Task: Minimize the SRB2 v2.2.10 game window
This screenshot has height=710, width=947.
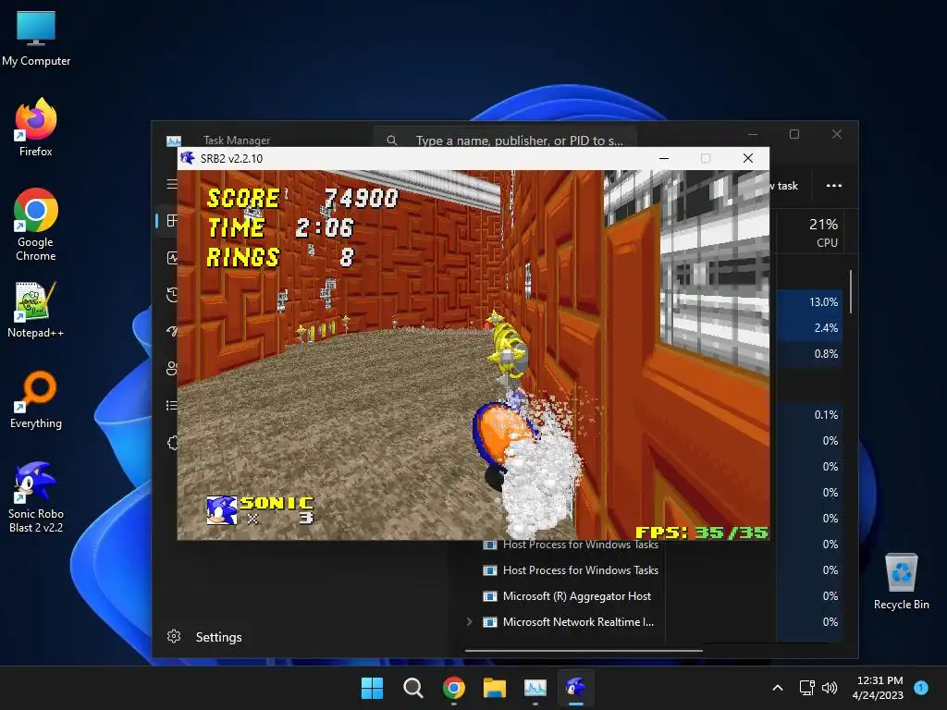Action: pos(664,158)
